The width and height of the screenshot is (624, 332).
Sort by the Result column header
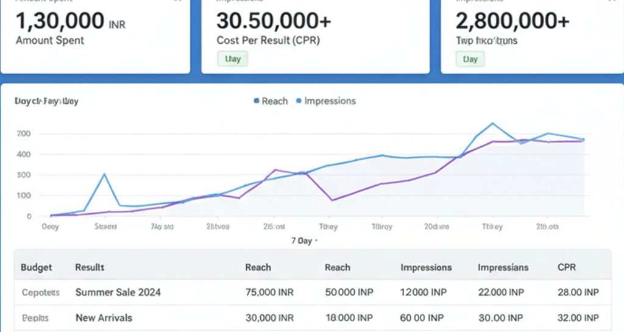[90, 267]
